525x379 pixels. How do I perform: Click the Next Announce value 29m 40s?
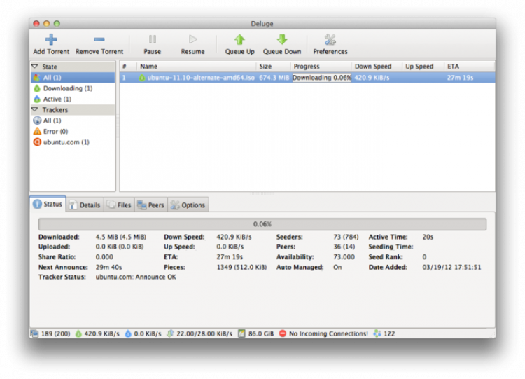point(108,267)
